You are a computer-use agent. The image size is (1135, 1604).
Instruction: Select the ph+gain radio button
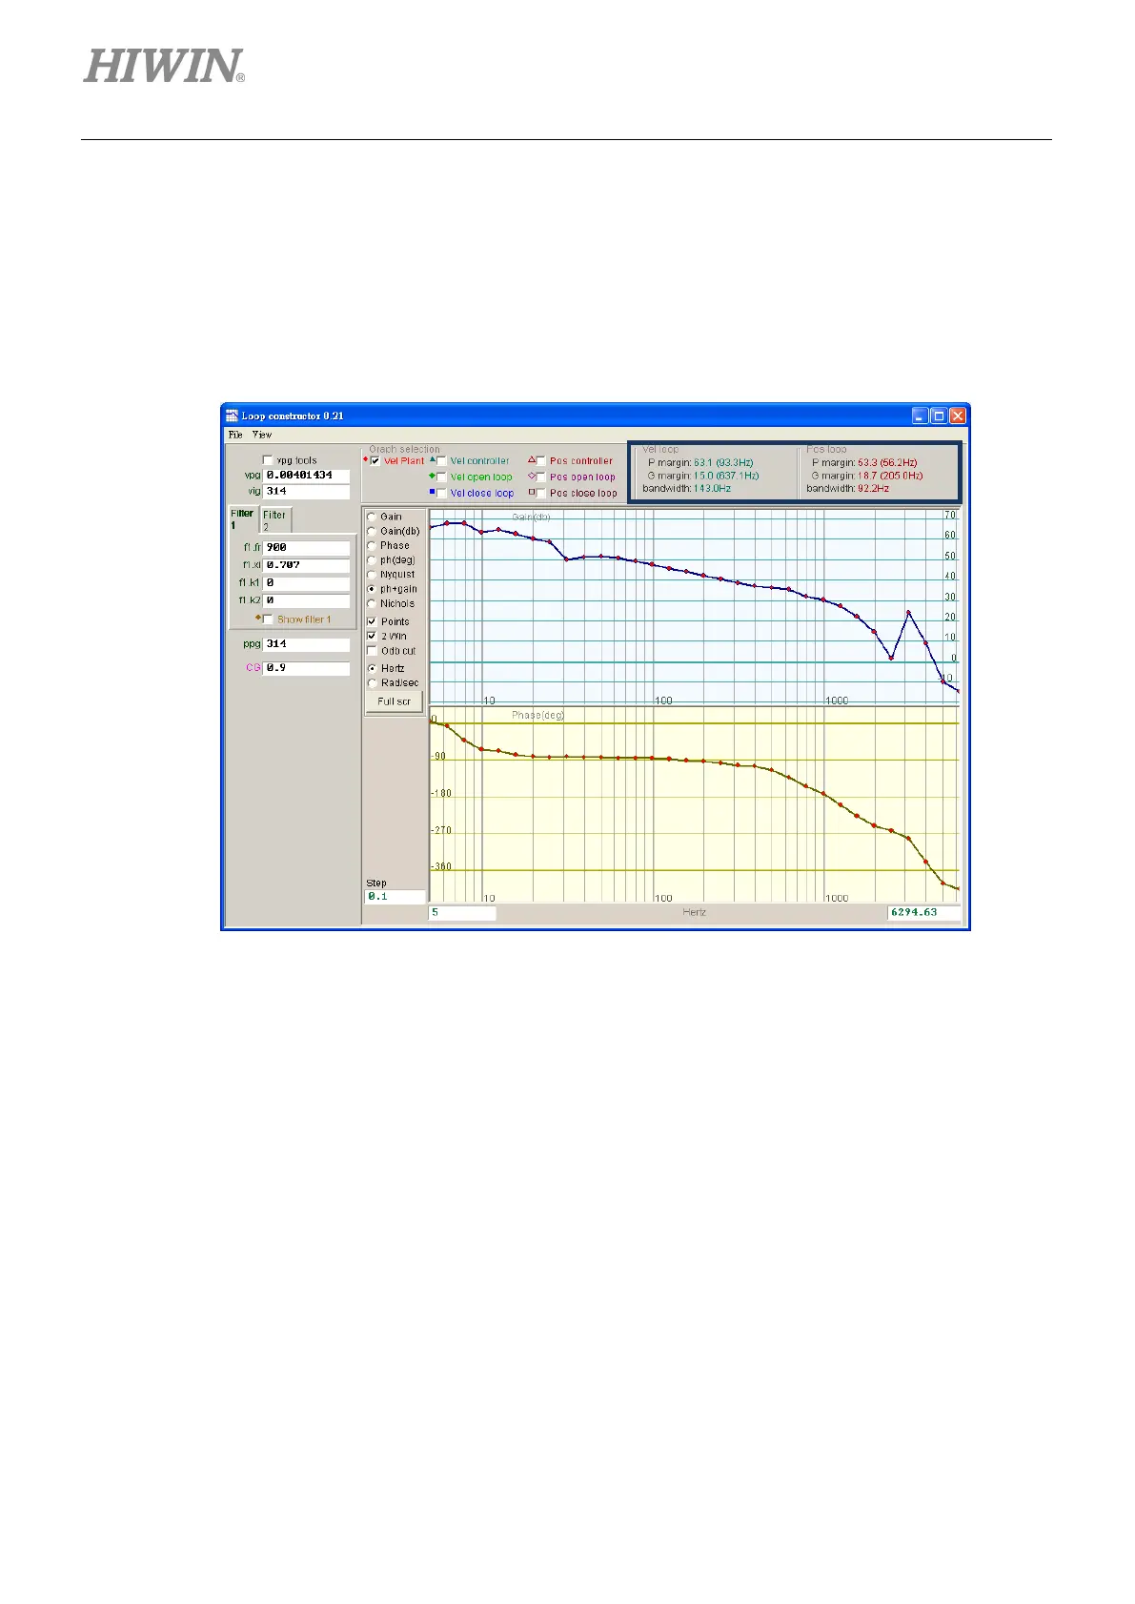pyautogui.click(x=372, y=589)
